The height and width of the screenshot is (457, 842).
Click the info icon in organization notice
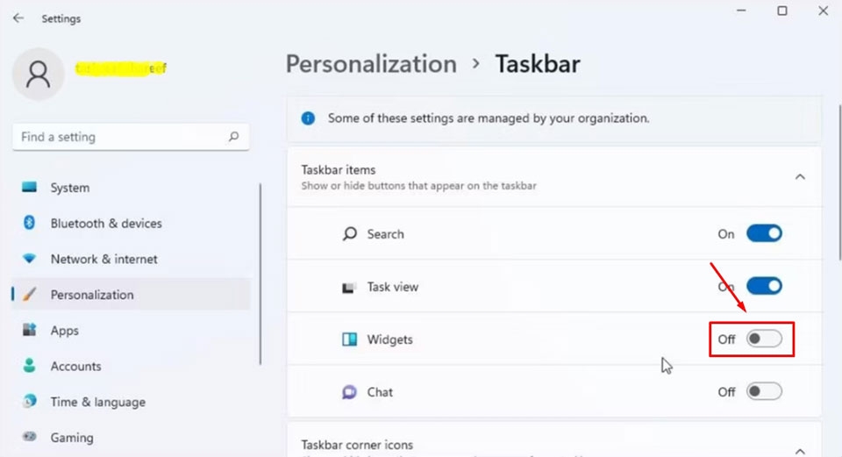(x=308, y=118)
